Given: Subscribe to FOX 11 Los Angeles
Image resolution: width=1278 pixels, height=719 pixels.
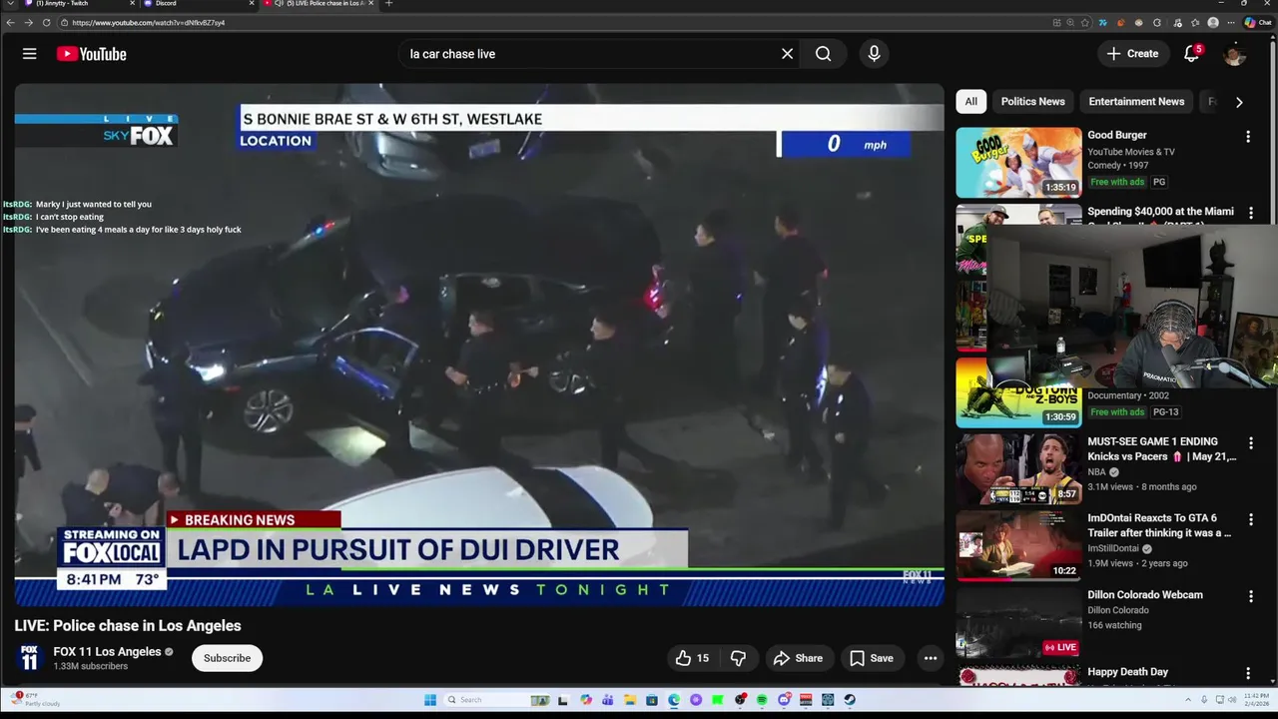Looking at the screenshot, I should click(227, 658).
